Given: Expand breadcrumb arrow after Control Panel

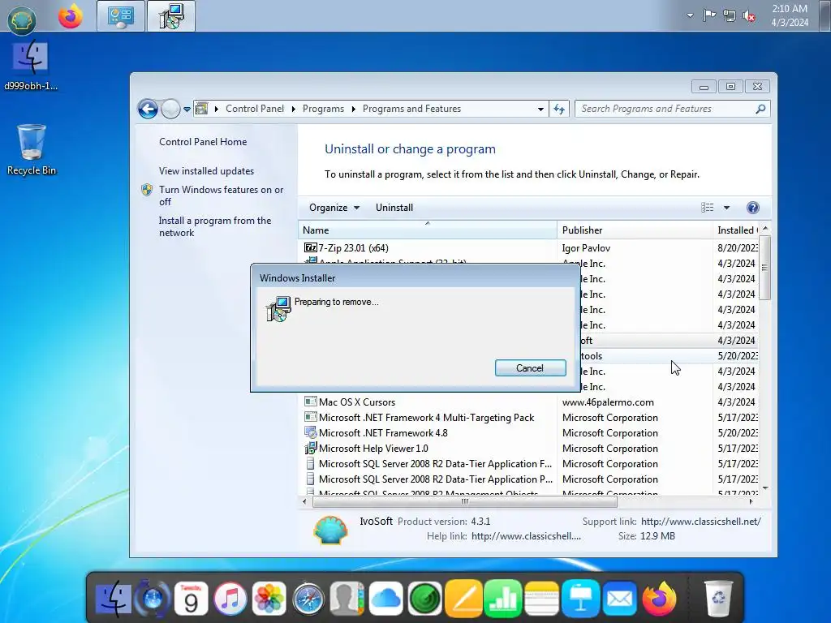Looking at the screenshot, I should (294, 110).
